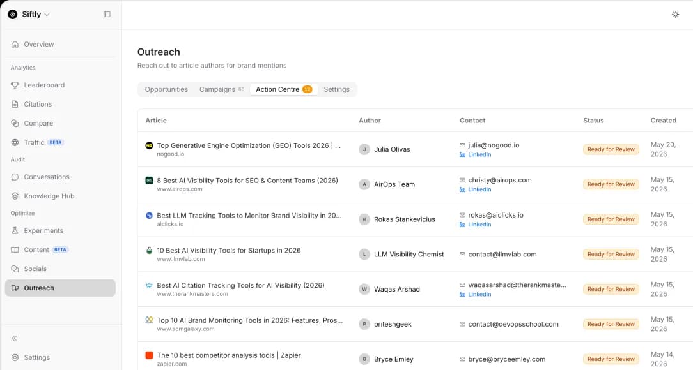This screenshot has width=693, height=370.
Task: Open AirOps Team LinkedIn link
Action: pos(476,189)
